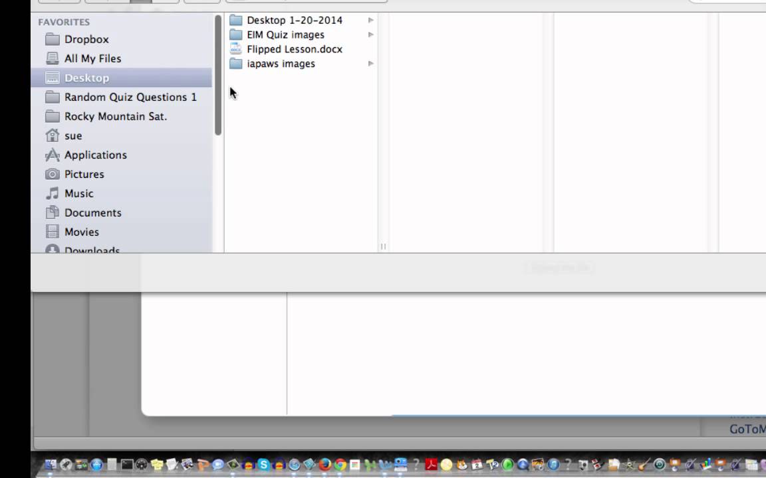Select Dropbox in Favorites sidebar
The width and height of the screenshot is (766, 478).
tap(86, 39)
